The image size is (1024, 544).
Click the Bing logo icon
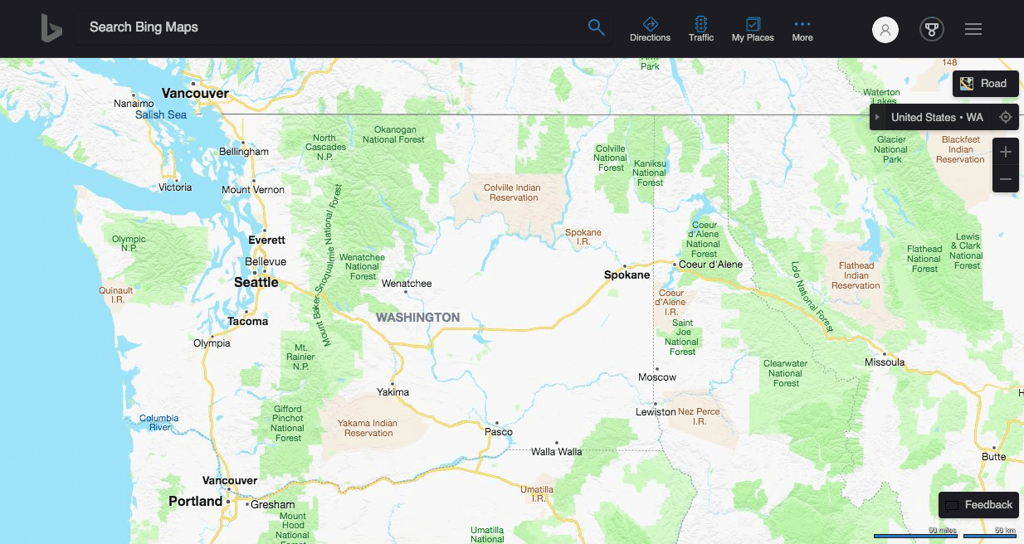click(x=51, y=28)
